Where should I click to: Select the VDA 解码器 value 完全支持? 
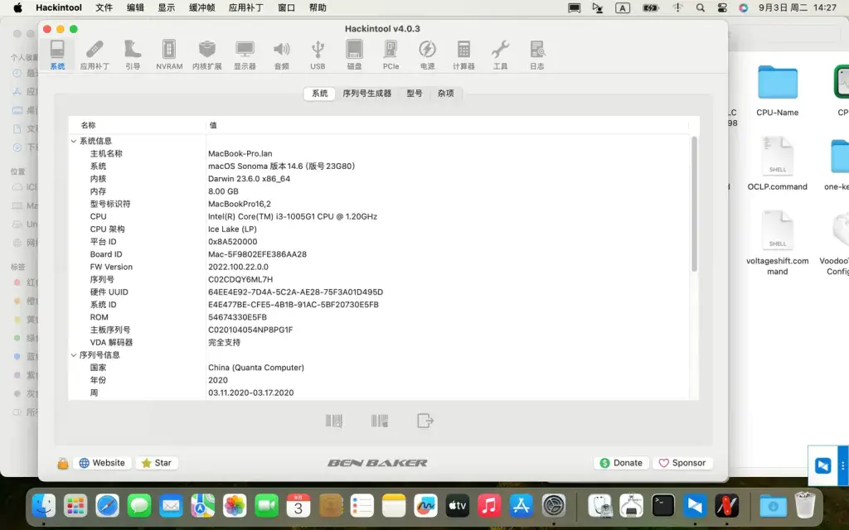coord(224,342)
